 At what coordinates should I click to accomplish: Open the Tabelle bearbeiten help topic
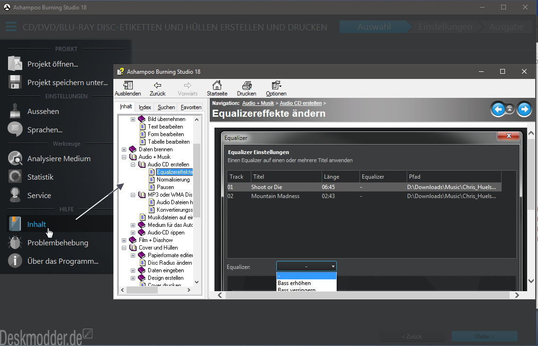[x=169, y=142]
